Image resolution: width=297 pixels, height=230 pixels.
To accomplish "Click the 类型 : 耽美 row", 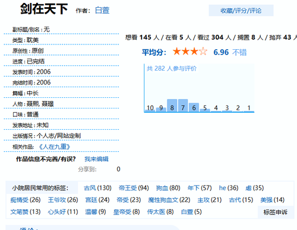I will pos(61,40).
